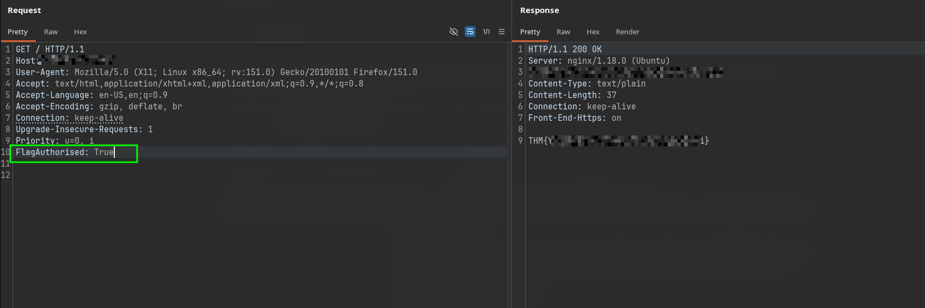Place cursor in FlagAuthorised: True header

tap(65, 152)
